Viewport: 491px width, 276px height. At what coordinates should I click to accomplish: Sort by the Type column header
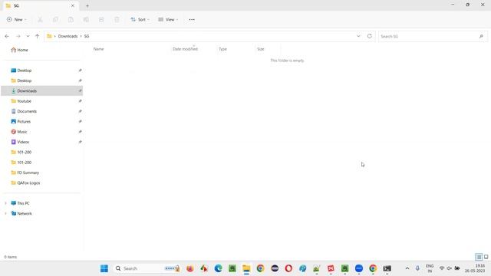pos(222,49)
